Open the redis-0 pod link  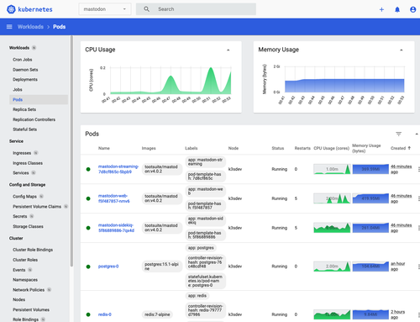click(x=105, y=314)
